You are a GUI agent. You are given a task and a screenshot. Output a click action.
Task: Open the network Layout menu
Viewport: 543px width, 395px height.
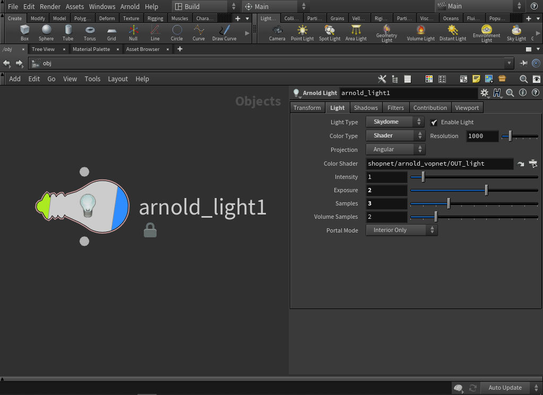click(118, 79)
